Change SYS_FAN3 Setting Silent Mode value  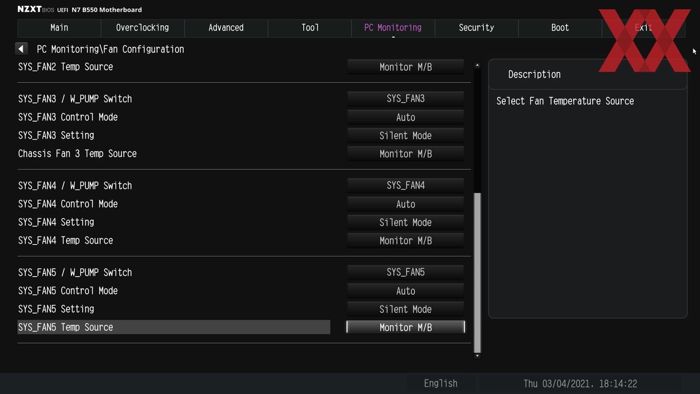(x=406, y=135)
